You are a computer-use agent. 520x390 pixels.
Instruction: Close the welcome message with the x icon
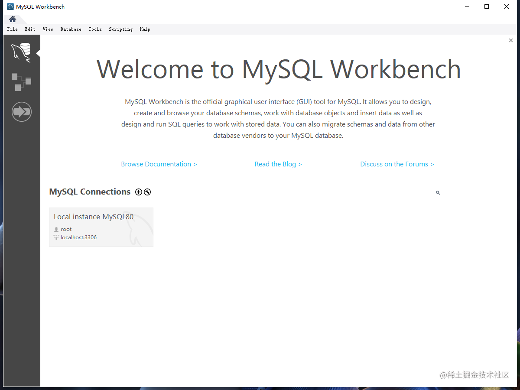click(x=511, y=40)
